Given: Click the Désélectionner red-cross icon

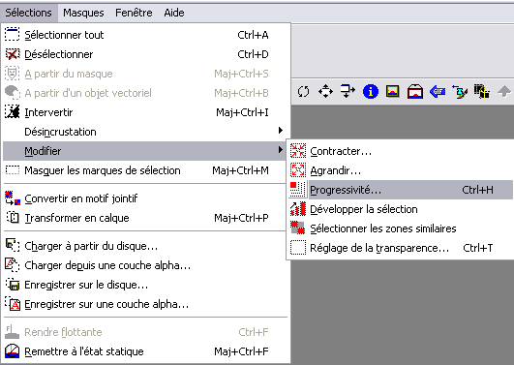Looking at the screenshot, I should (13, 54).
